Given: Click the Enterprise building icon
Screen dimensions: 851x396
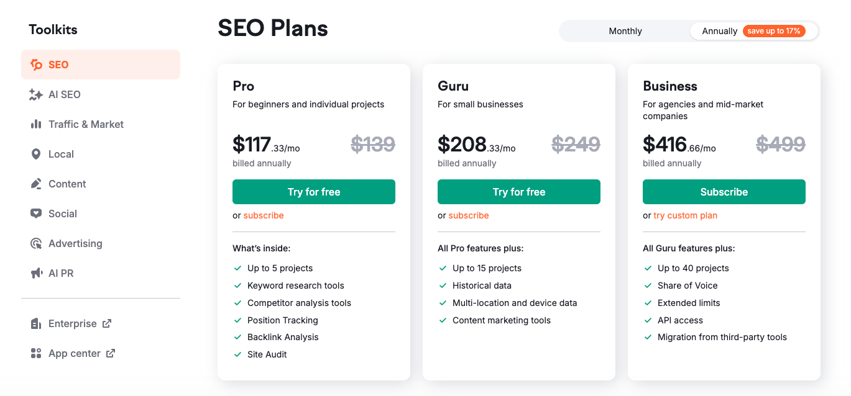Looking at the screenshot, I should [36, 323].
